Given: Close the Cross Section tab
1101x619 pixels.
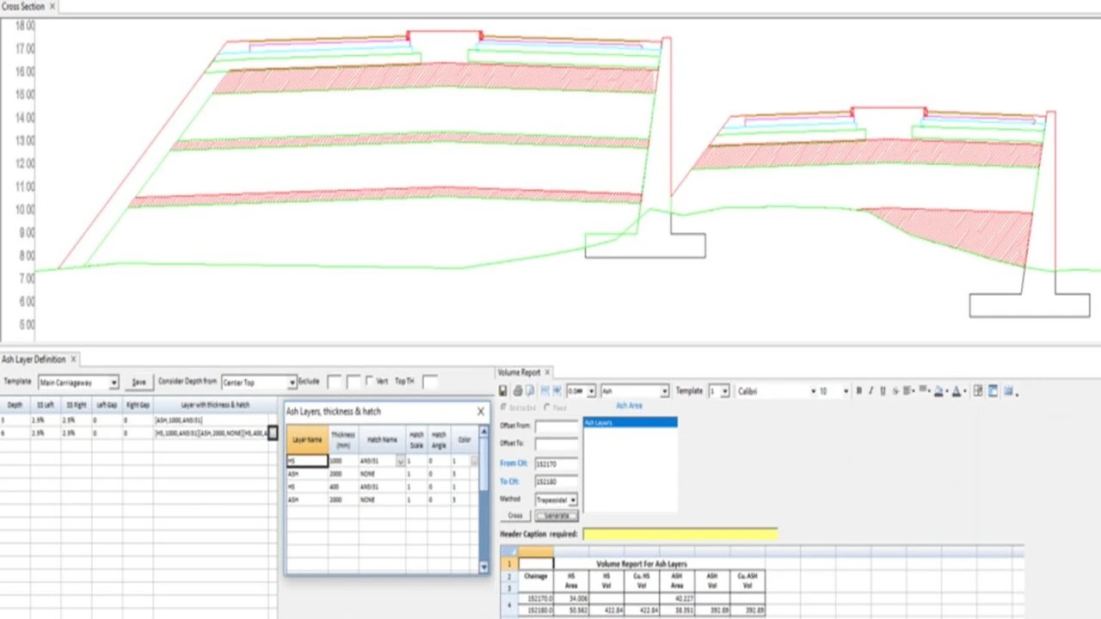Looking at the screenshot, I should click(52, 6).
